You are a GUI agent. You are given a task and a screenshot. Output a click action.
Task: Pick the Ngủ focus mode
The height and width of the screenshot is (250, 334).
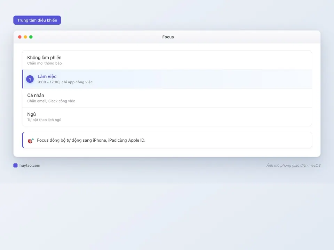coord(167,117)
